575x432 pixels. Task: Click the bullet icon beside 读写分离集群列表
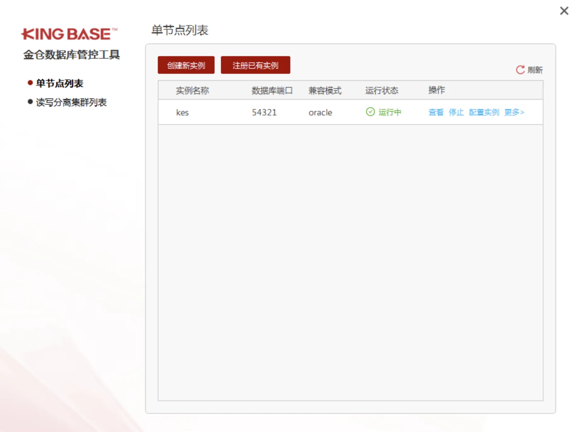30,102
